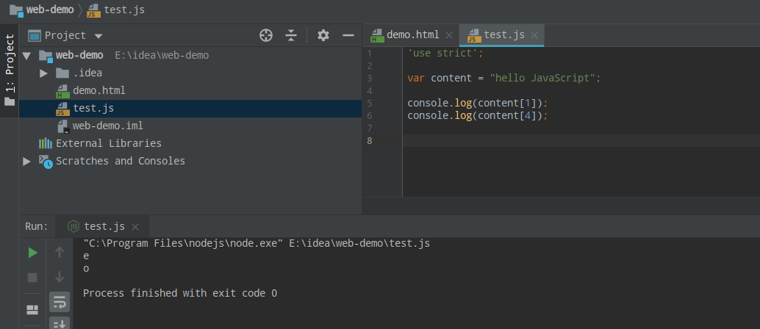Viewport: 760px width, 329px height.
Task: Select test.js in project tree
Action: click(93, 109)
